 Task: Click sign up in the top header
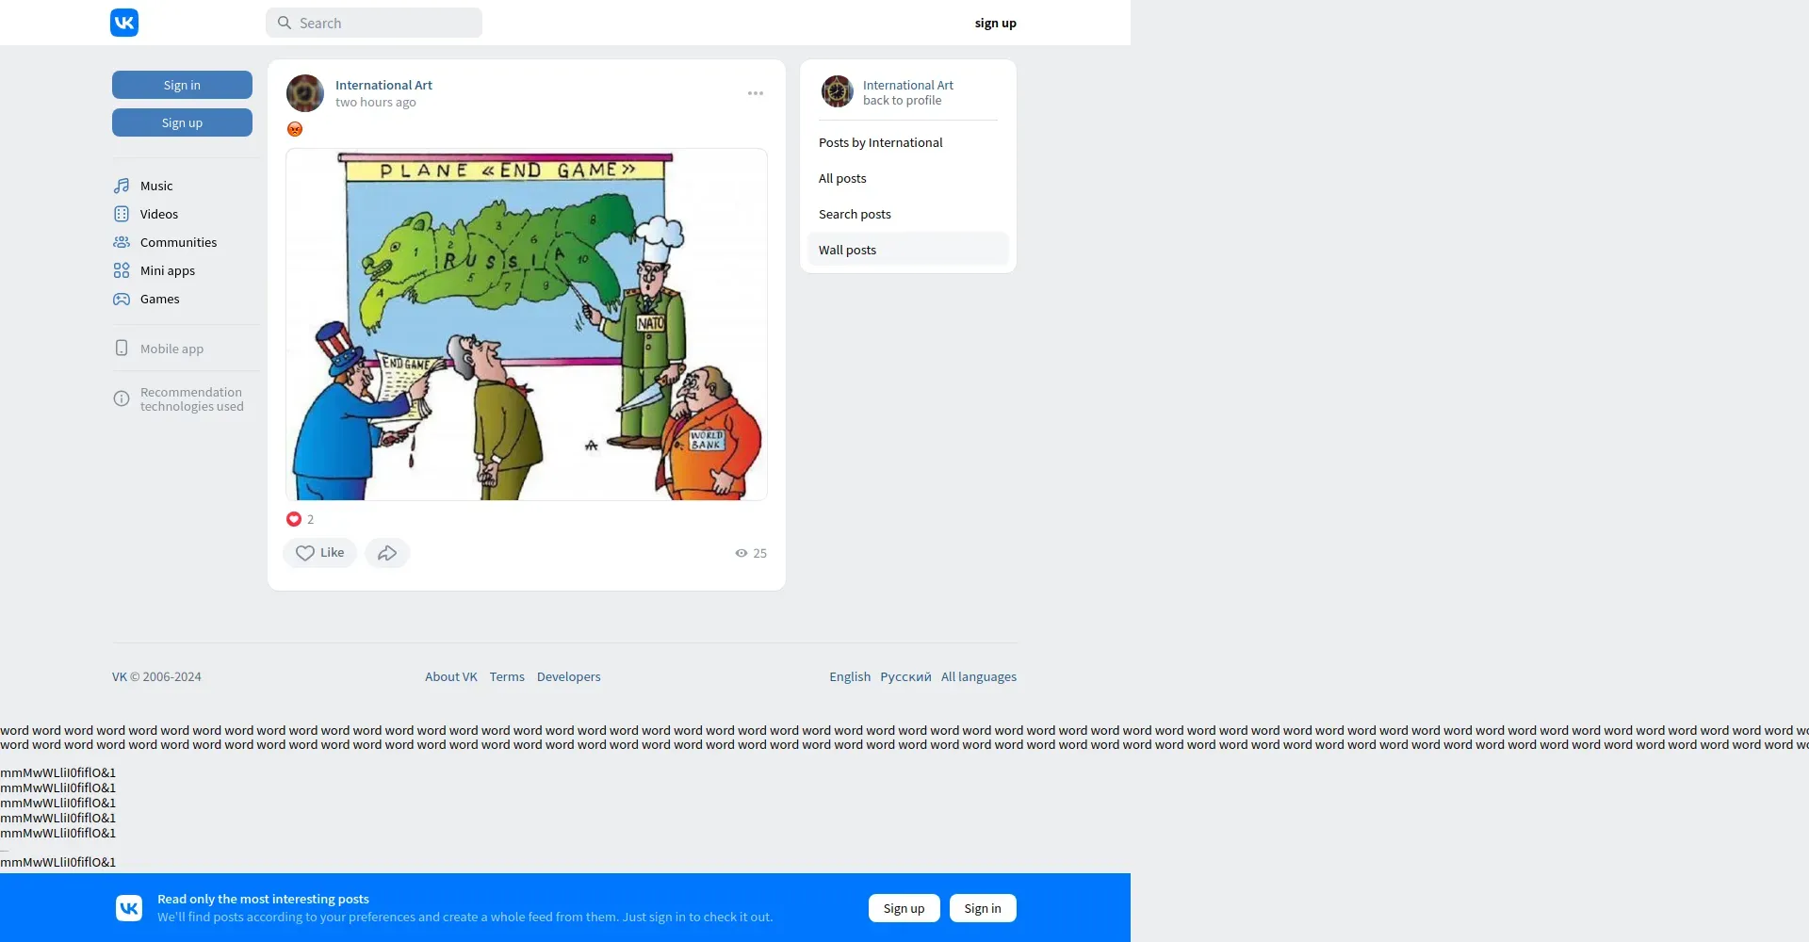point(995,23)
